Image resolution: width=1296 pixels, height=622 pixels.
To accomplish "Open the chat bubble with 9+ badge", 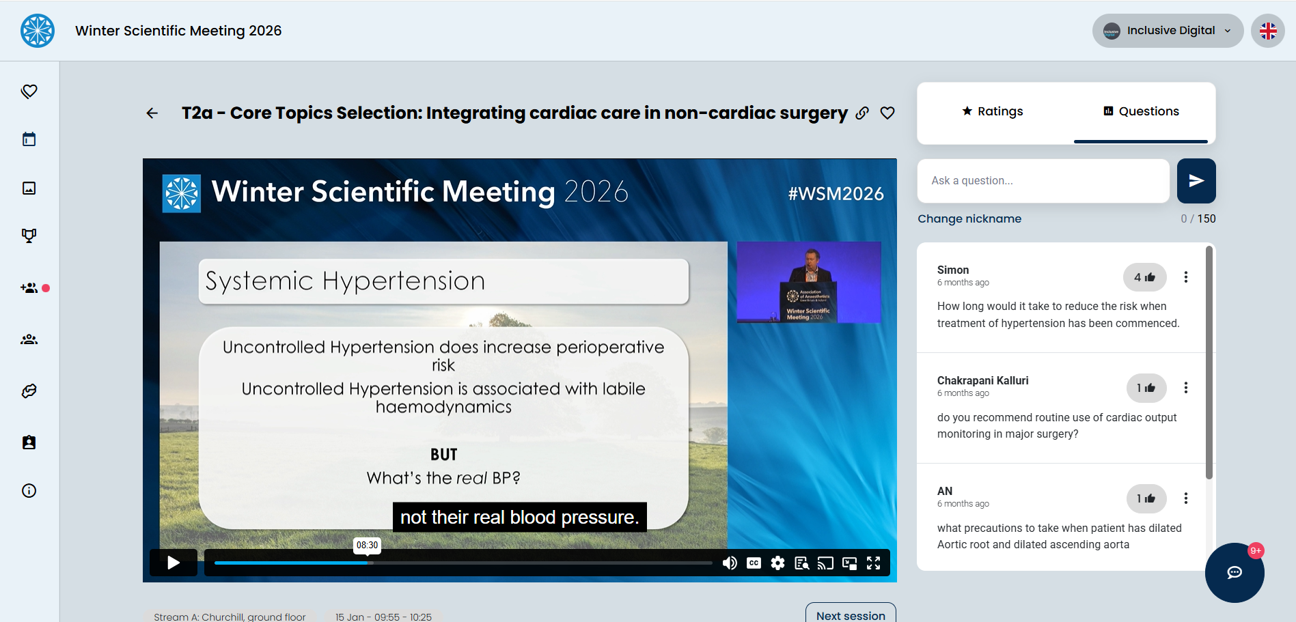I will (x=1235, y=572).
